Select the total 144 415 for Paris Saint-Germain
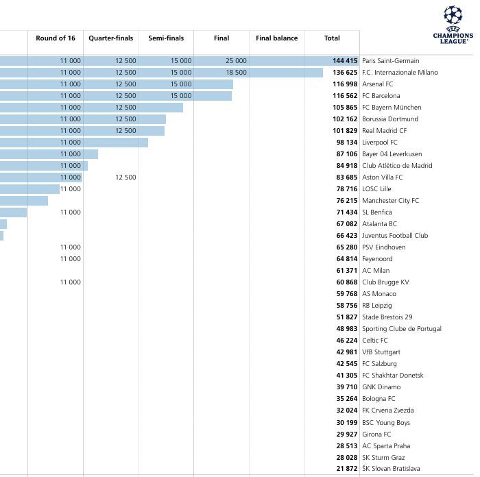This screenshot has width=480, height=477. [x=346, y=61]
